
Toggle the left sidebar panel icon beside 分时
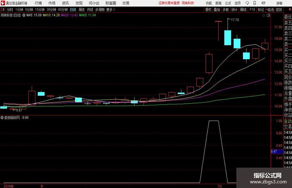pyautogui.click(x=3, y=10)
